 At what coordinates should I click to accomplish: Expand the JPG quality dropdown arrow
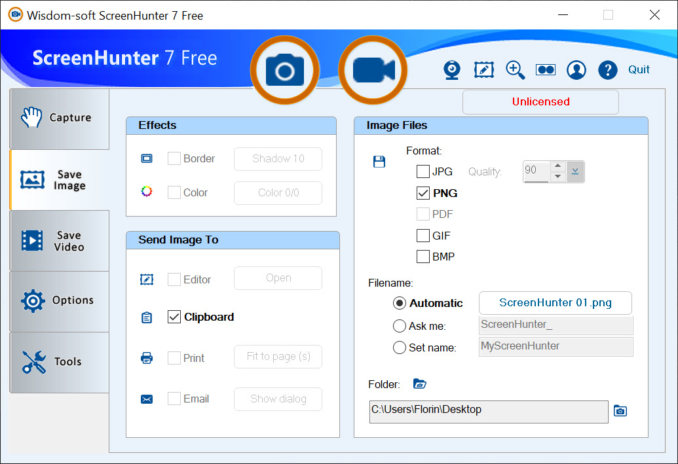pos(575,171)
